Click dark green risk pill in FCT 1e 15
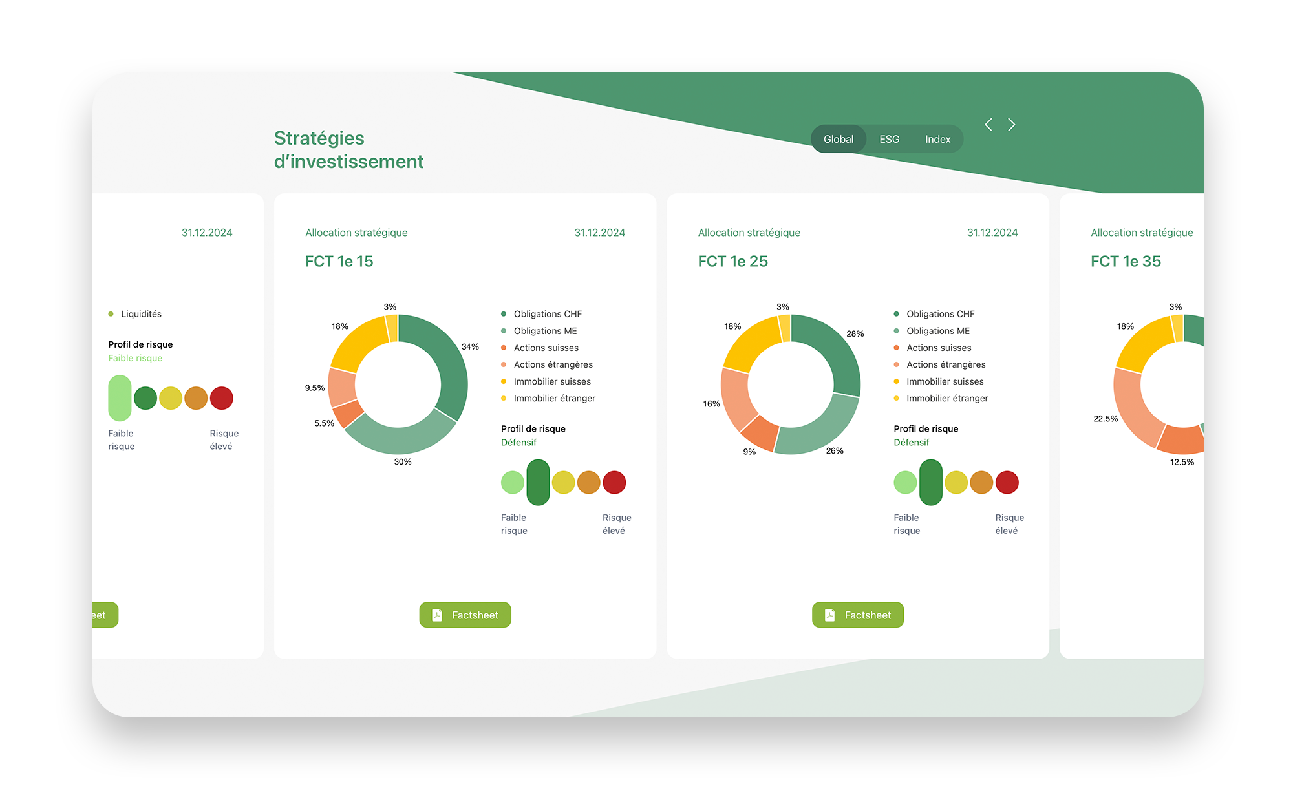The width and height of the screenshot is (1293, 791). [x=538, y=482]
